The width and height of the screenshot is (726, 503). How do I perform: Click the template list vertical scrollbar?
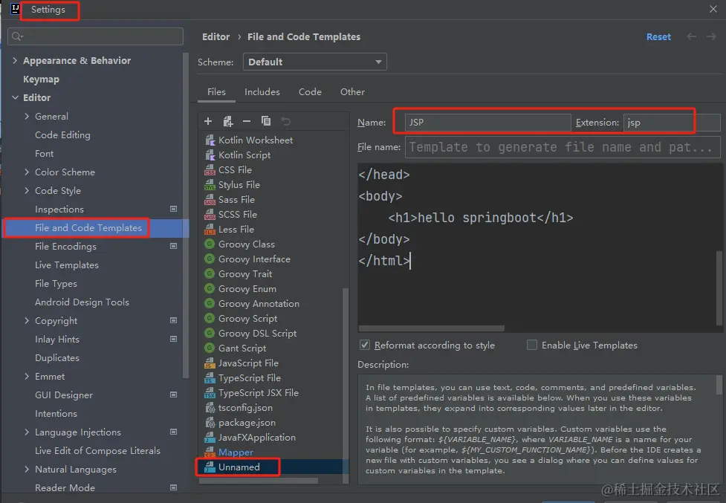coord(345,384)
